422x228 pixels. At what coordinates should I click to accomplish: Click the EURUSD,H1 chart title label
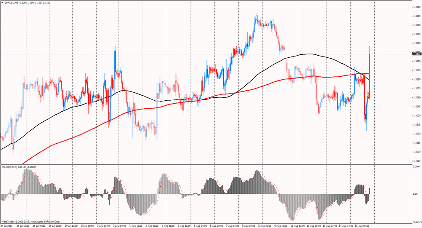12,2
